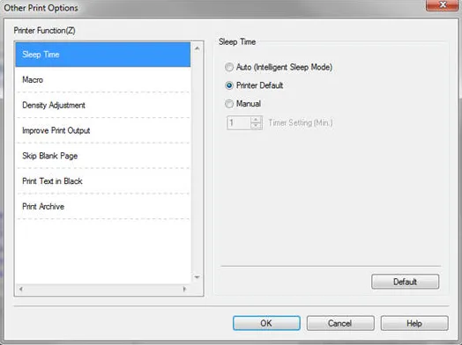Restore settings with the Default button

pyautogui.click(x=406, y=282)
